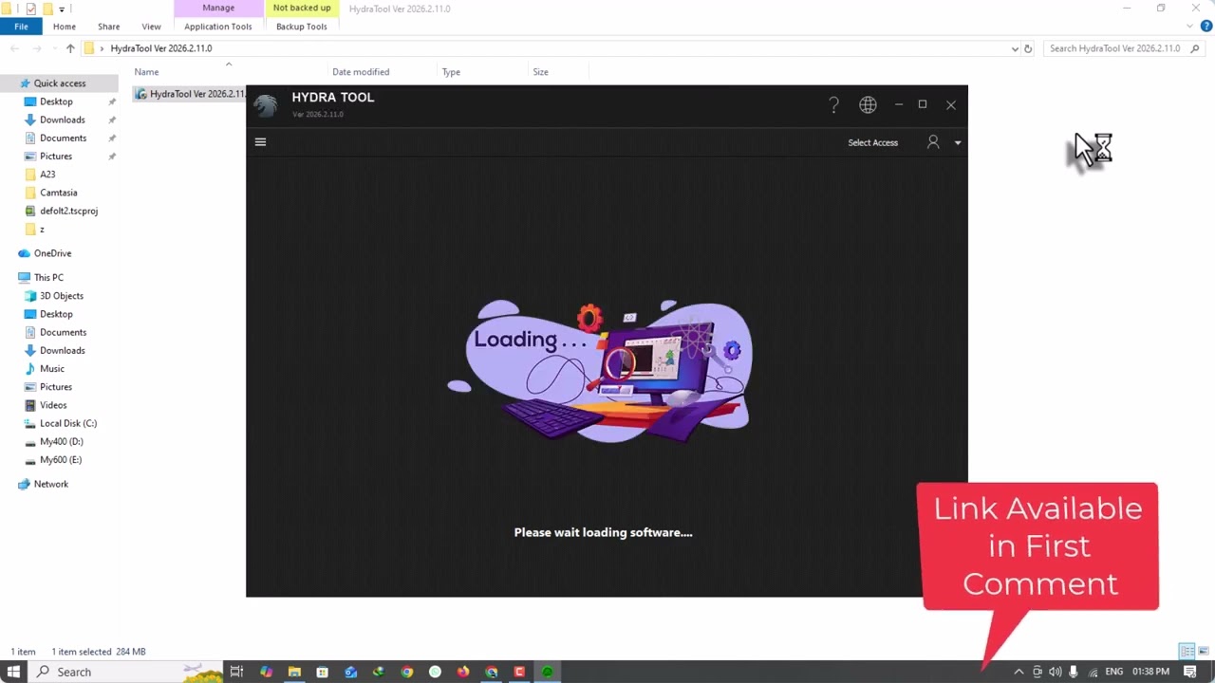Open the My400 (D:) drive
Viewport: 1215px width, 683px height.
click(x=61, y=441)
